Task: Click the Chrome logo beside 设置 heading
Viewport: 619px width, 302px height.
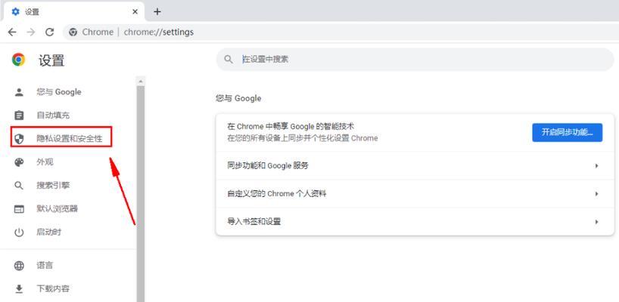Action: (18, 60)
